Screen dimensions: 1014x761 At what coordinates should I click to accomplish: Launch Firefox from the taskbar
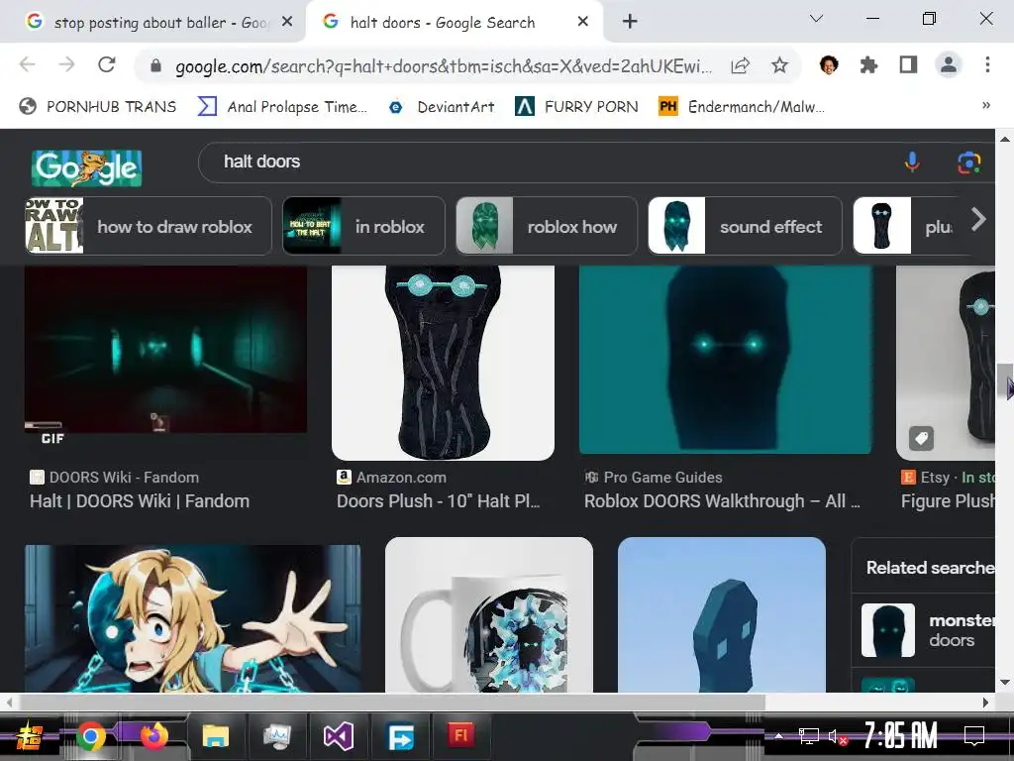tap(153, 736)
